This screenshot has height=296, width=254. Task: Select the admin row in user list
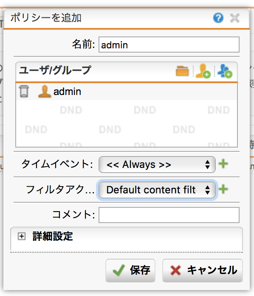[x=127, y=92]
